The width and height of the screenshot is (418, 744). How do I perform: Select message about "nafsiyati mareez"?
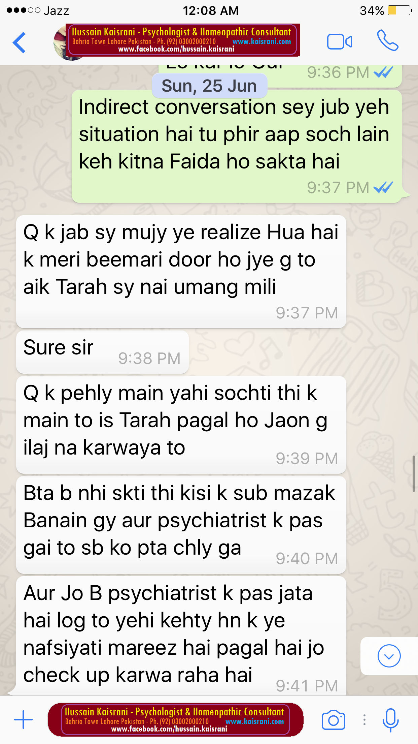[x=181, y=635]
